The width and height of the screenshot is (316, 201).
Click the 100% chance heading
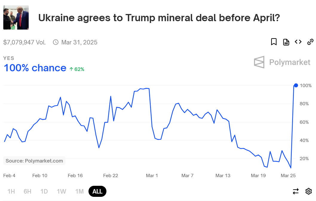[x=35, y=68]
